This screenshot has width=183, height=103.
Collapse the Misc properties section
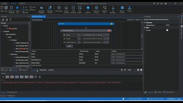[145, 27]
